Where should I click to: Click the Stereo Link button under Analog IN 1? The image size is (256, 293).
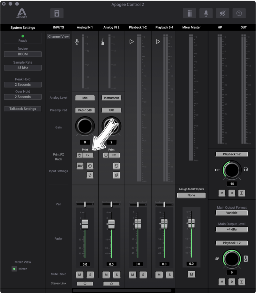(x=85, y=284)
